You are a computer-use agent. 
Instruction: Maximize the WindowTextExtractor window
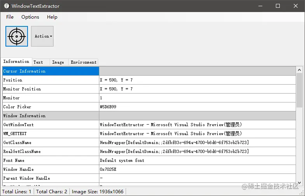278,6
